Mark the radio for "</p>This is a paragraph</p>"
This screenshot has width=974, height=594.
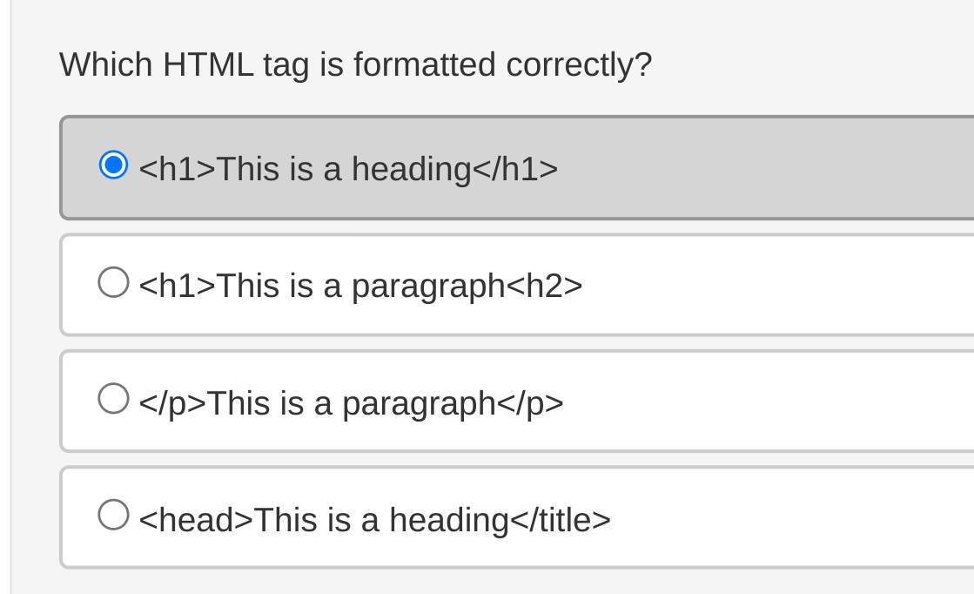[114, 398]
